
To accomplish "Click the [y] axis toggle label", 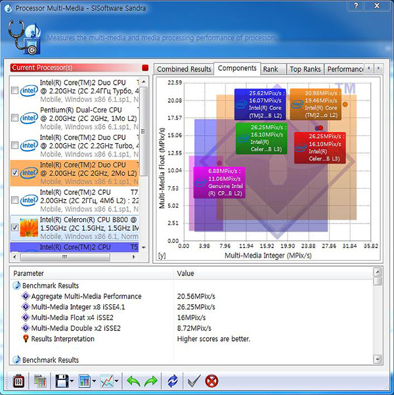I will tap(162, 256).
